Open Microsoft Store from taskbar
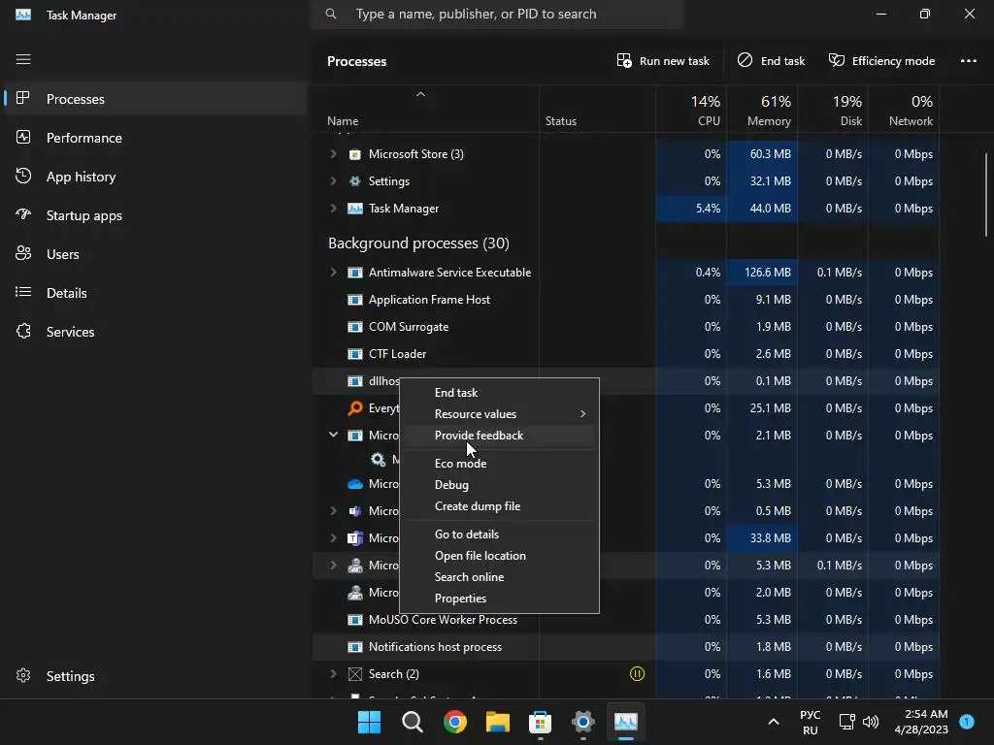Image resolution: width=994 pixels, height=745 pixels. [540, 722]
